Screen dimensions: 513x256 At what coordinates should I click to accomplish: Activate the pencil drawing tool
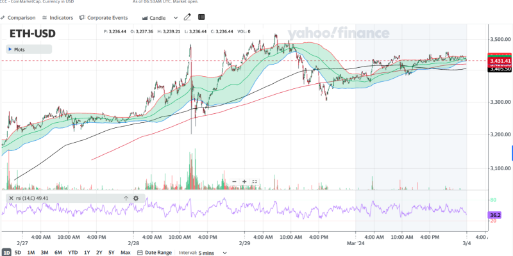click(x=187, y=17)
